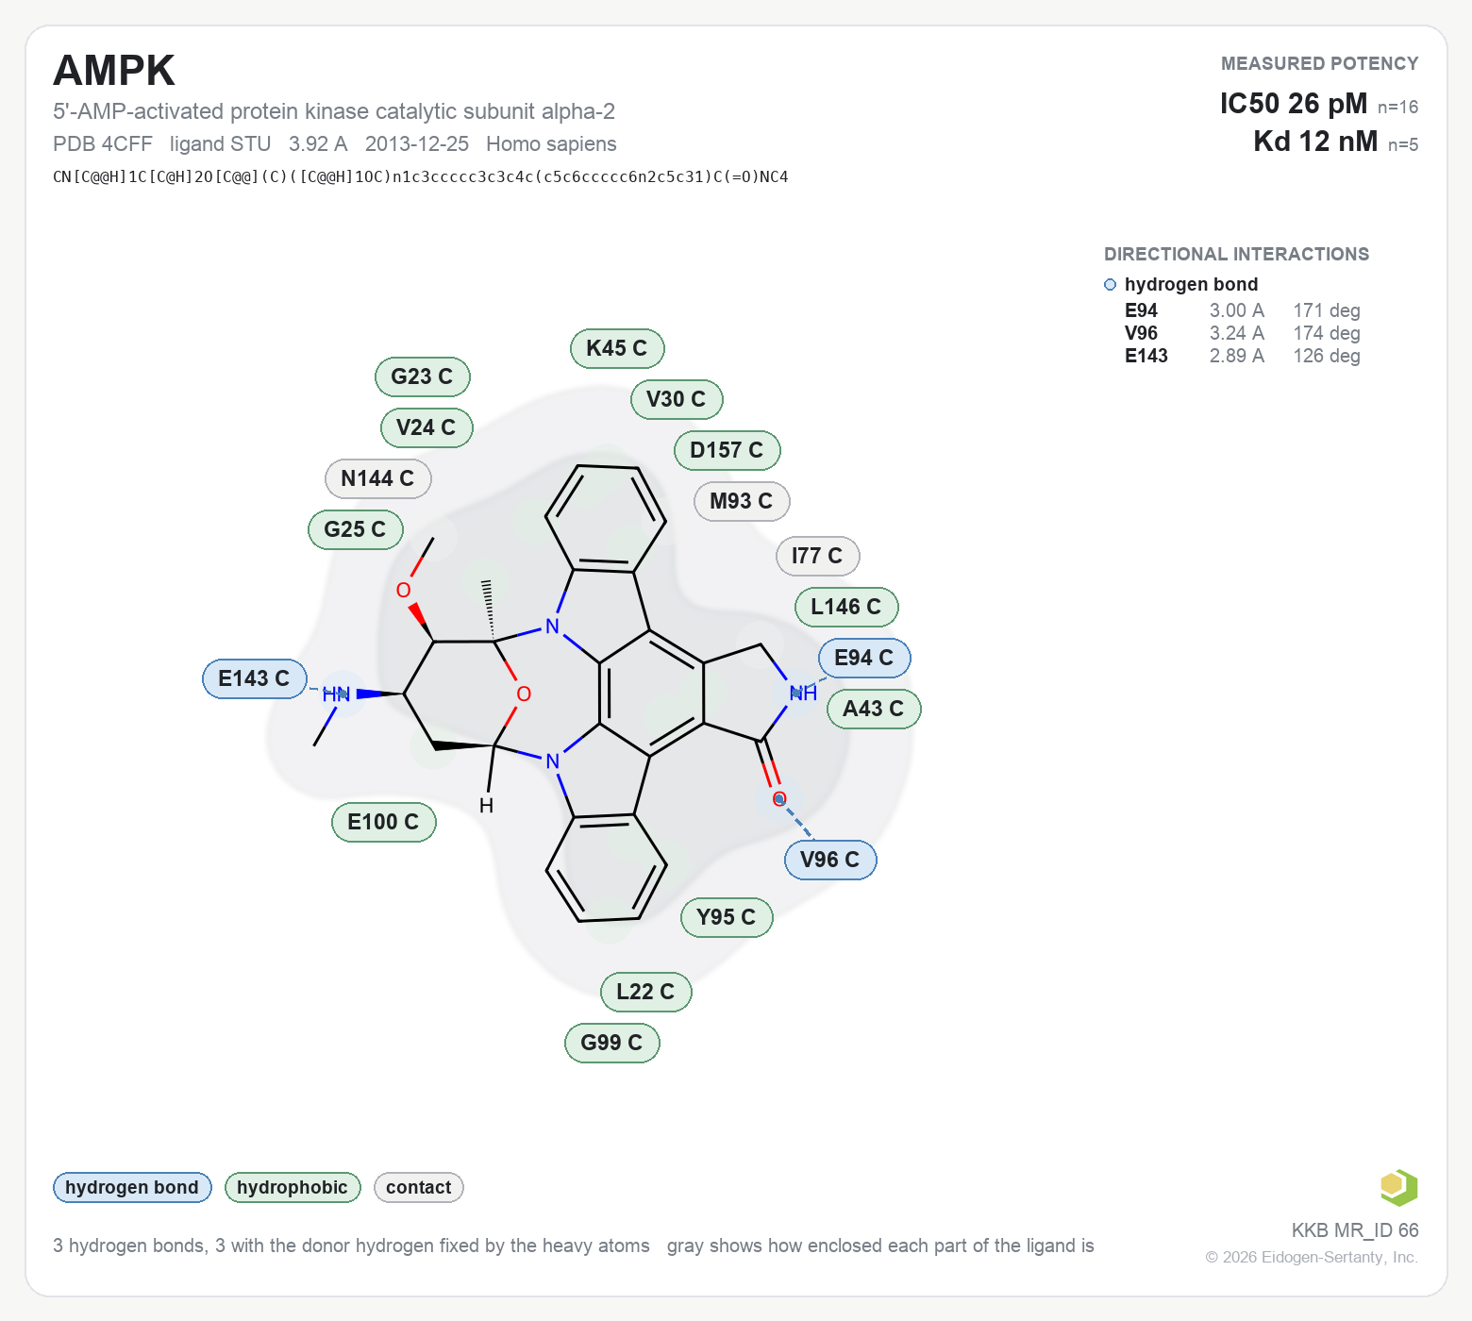Select the D157 C residue label
The width and height of the screenshot is (1472, 1321).
(x=728, y=450)
